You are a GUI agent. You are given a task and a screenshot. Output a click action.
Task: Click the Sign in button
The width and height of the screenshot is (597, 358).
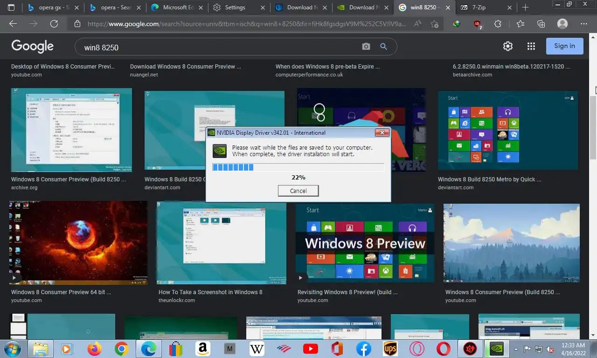click(564, 46)
